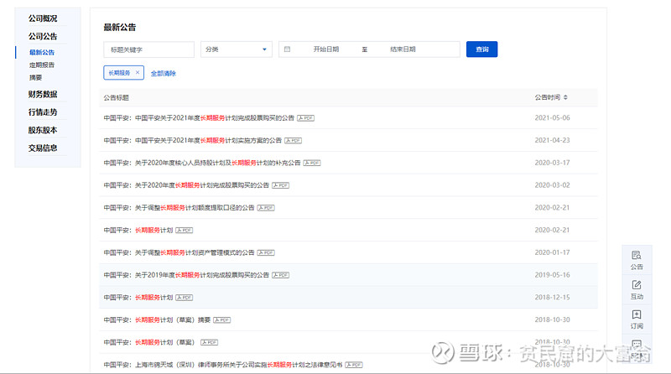Open PDF of 2019年度长期服务计划完成股票购买的公告

point(280,275)
